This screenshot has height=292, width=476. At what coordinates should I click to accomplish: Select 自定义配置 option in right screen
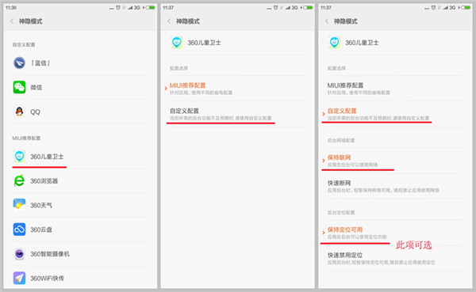[394, 114]
